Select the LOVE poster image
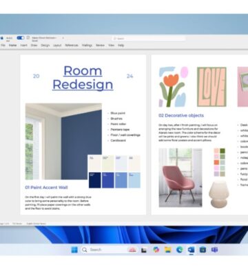The width and height of the screenshot is (248, 278). 211,87
